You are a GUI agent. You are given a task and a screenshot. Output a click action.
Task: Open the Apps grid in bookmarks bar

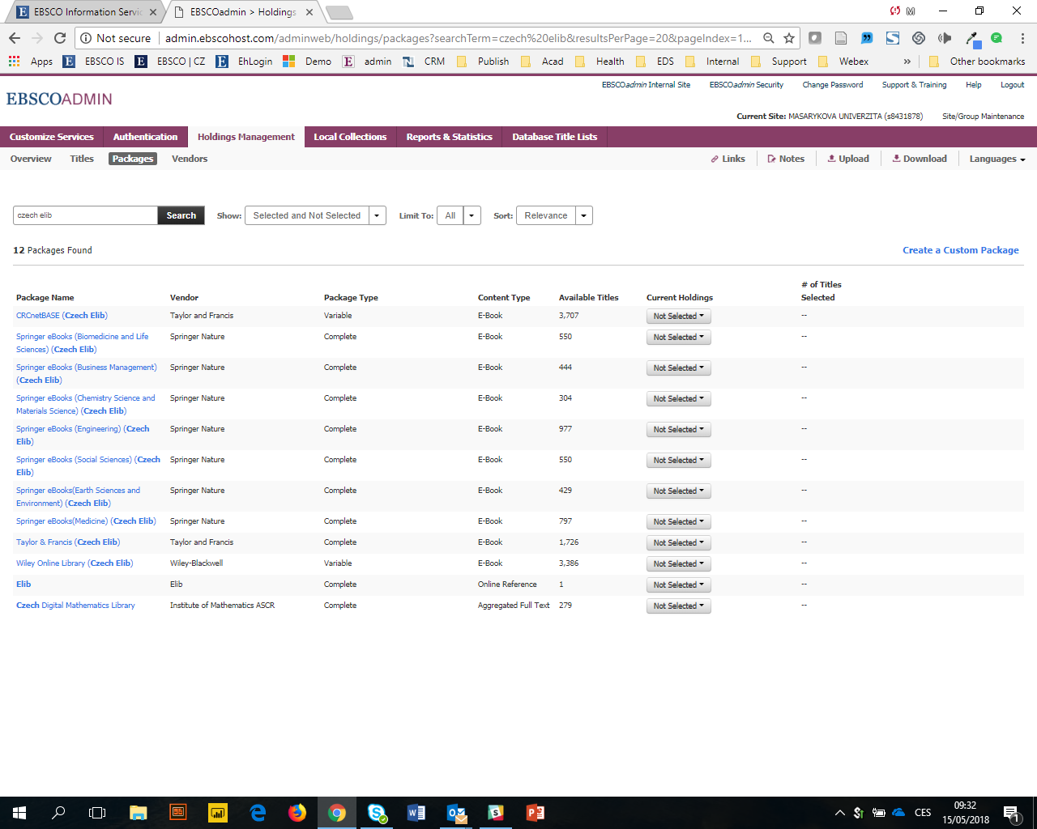click(x=31, y=62)
